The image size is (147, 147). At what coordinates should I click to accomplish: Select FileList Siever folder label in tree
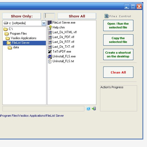(21, 43)
